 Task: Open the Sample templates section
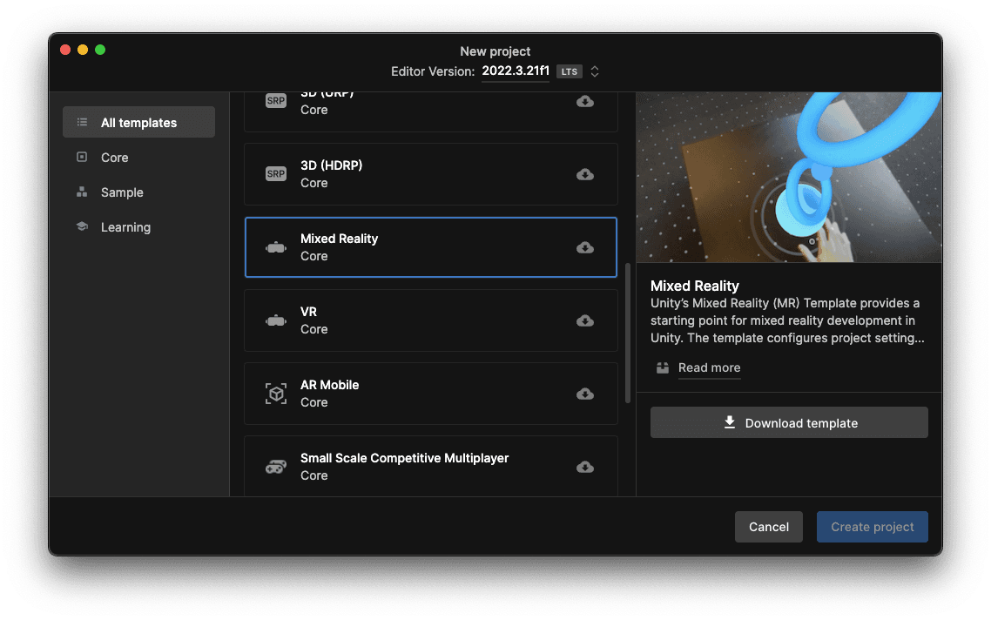[x=122, y=192]
